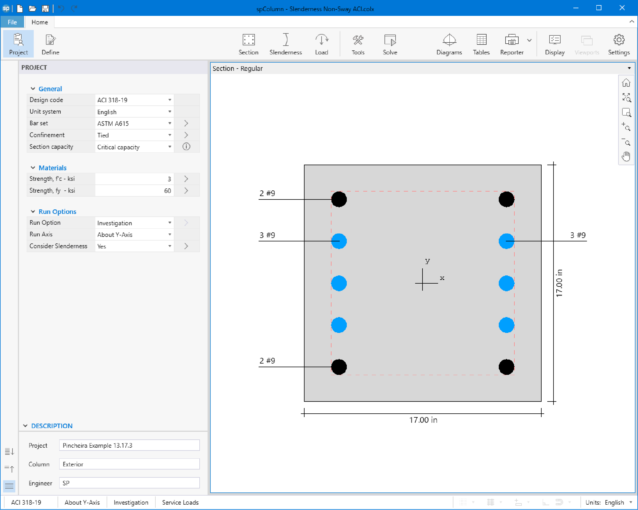
Task: Click the ACI 318-19 status bar item
Action: (x=26, y=502)
